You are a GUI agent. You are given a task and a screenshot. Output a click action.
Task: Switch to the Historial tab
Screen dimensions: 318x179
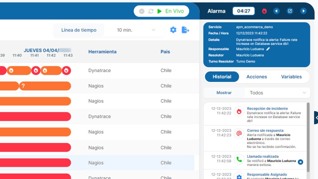(x=222, y=77)
